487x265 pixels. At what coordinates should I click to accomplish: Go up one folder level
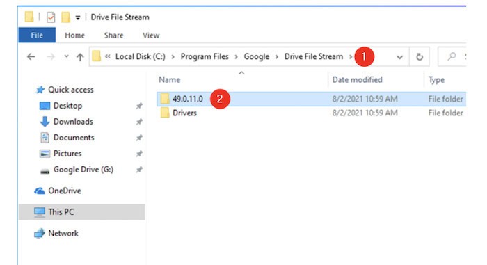tap(80, 56)
